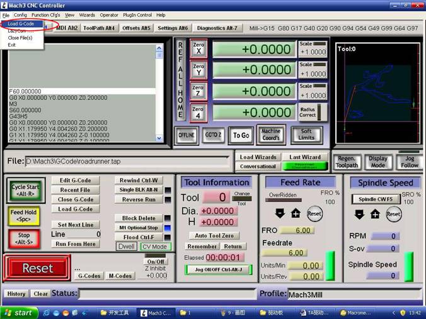Click the Windows Start button
426x319 pixels.
18,313
